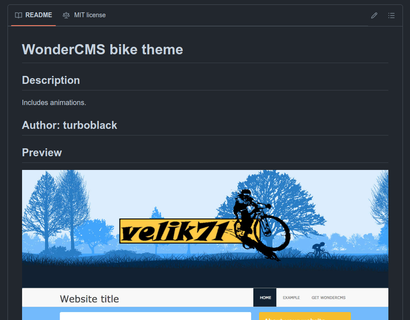Click the black mountain biker silhouette

[261, 225]
